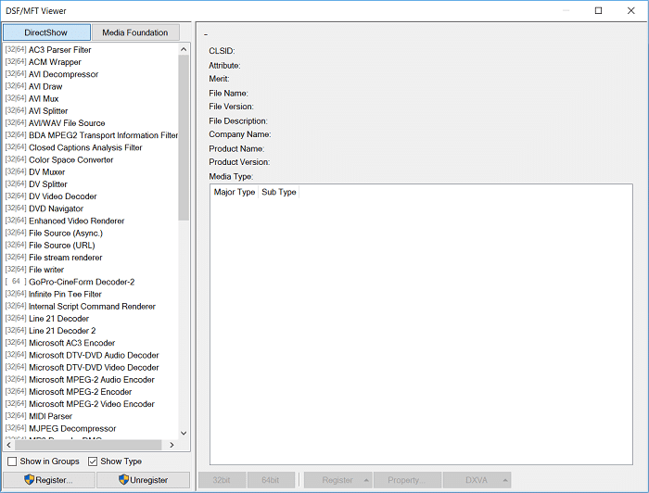Click the 64bit button
This screenshot has width=649, height=493.
(x=271, y=480)
